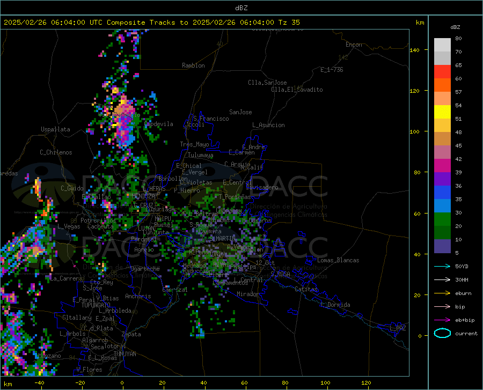Click the -40 tick on the x-axis
This screenshot has height=390, width=483.
pyautogui.click(x=39, y=382)
